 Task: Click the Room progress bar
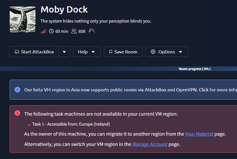[x=118, y=69]
